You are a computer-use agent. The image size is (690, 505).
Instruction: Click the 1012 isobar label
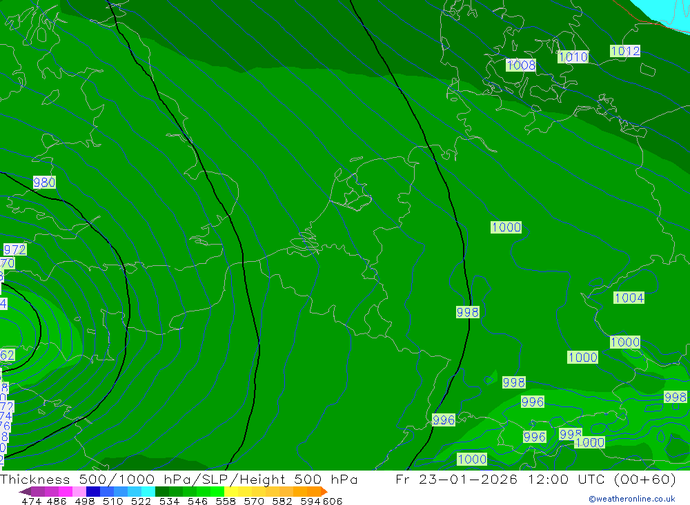(625, 51)
